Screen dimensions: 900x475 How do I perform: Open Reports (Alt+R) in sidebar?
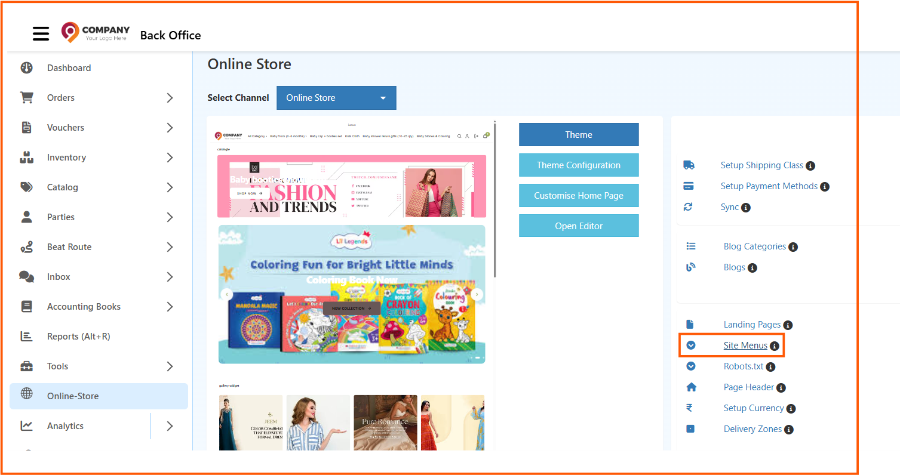[78, 337]
